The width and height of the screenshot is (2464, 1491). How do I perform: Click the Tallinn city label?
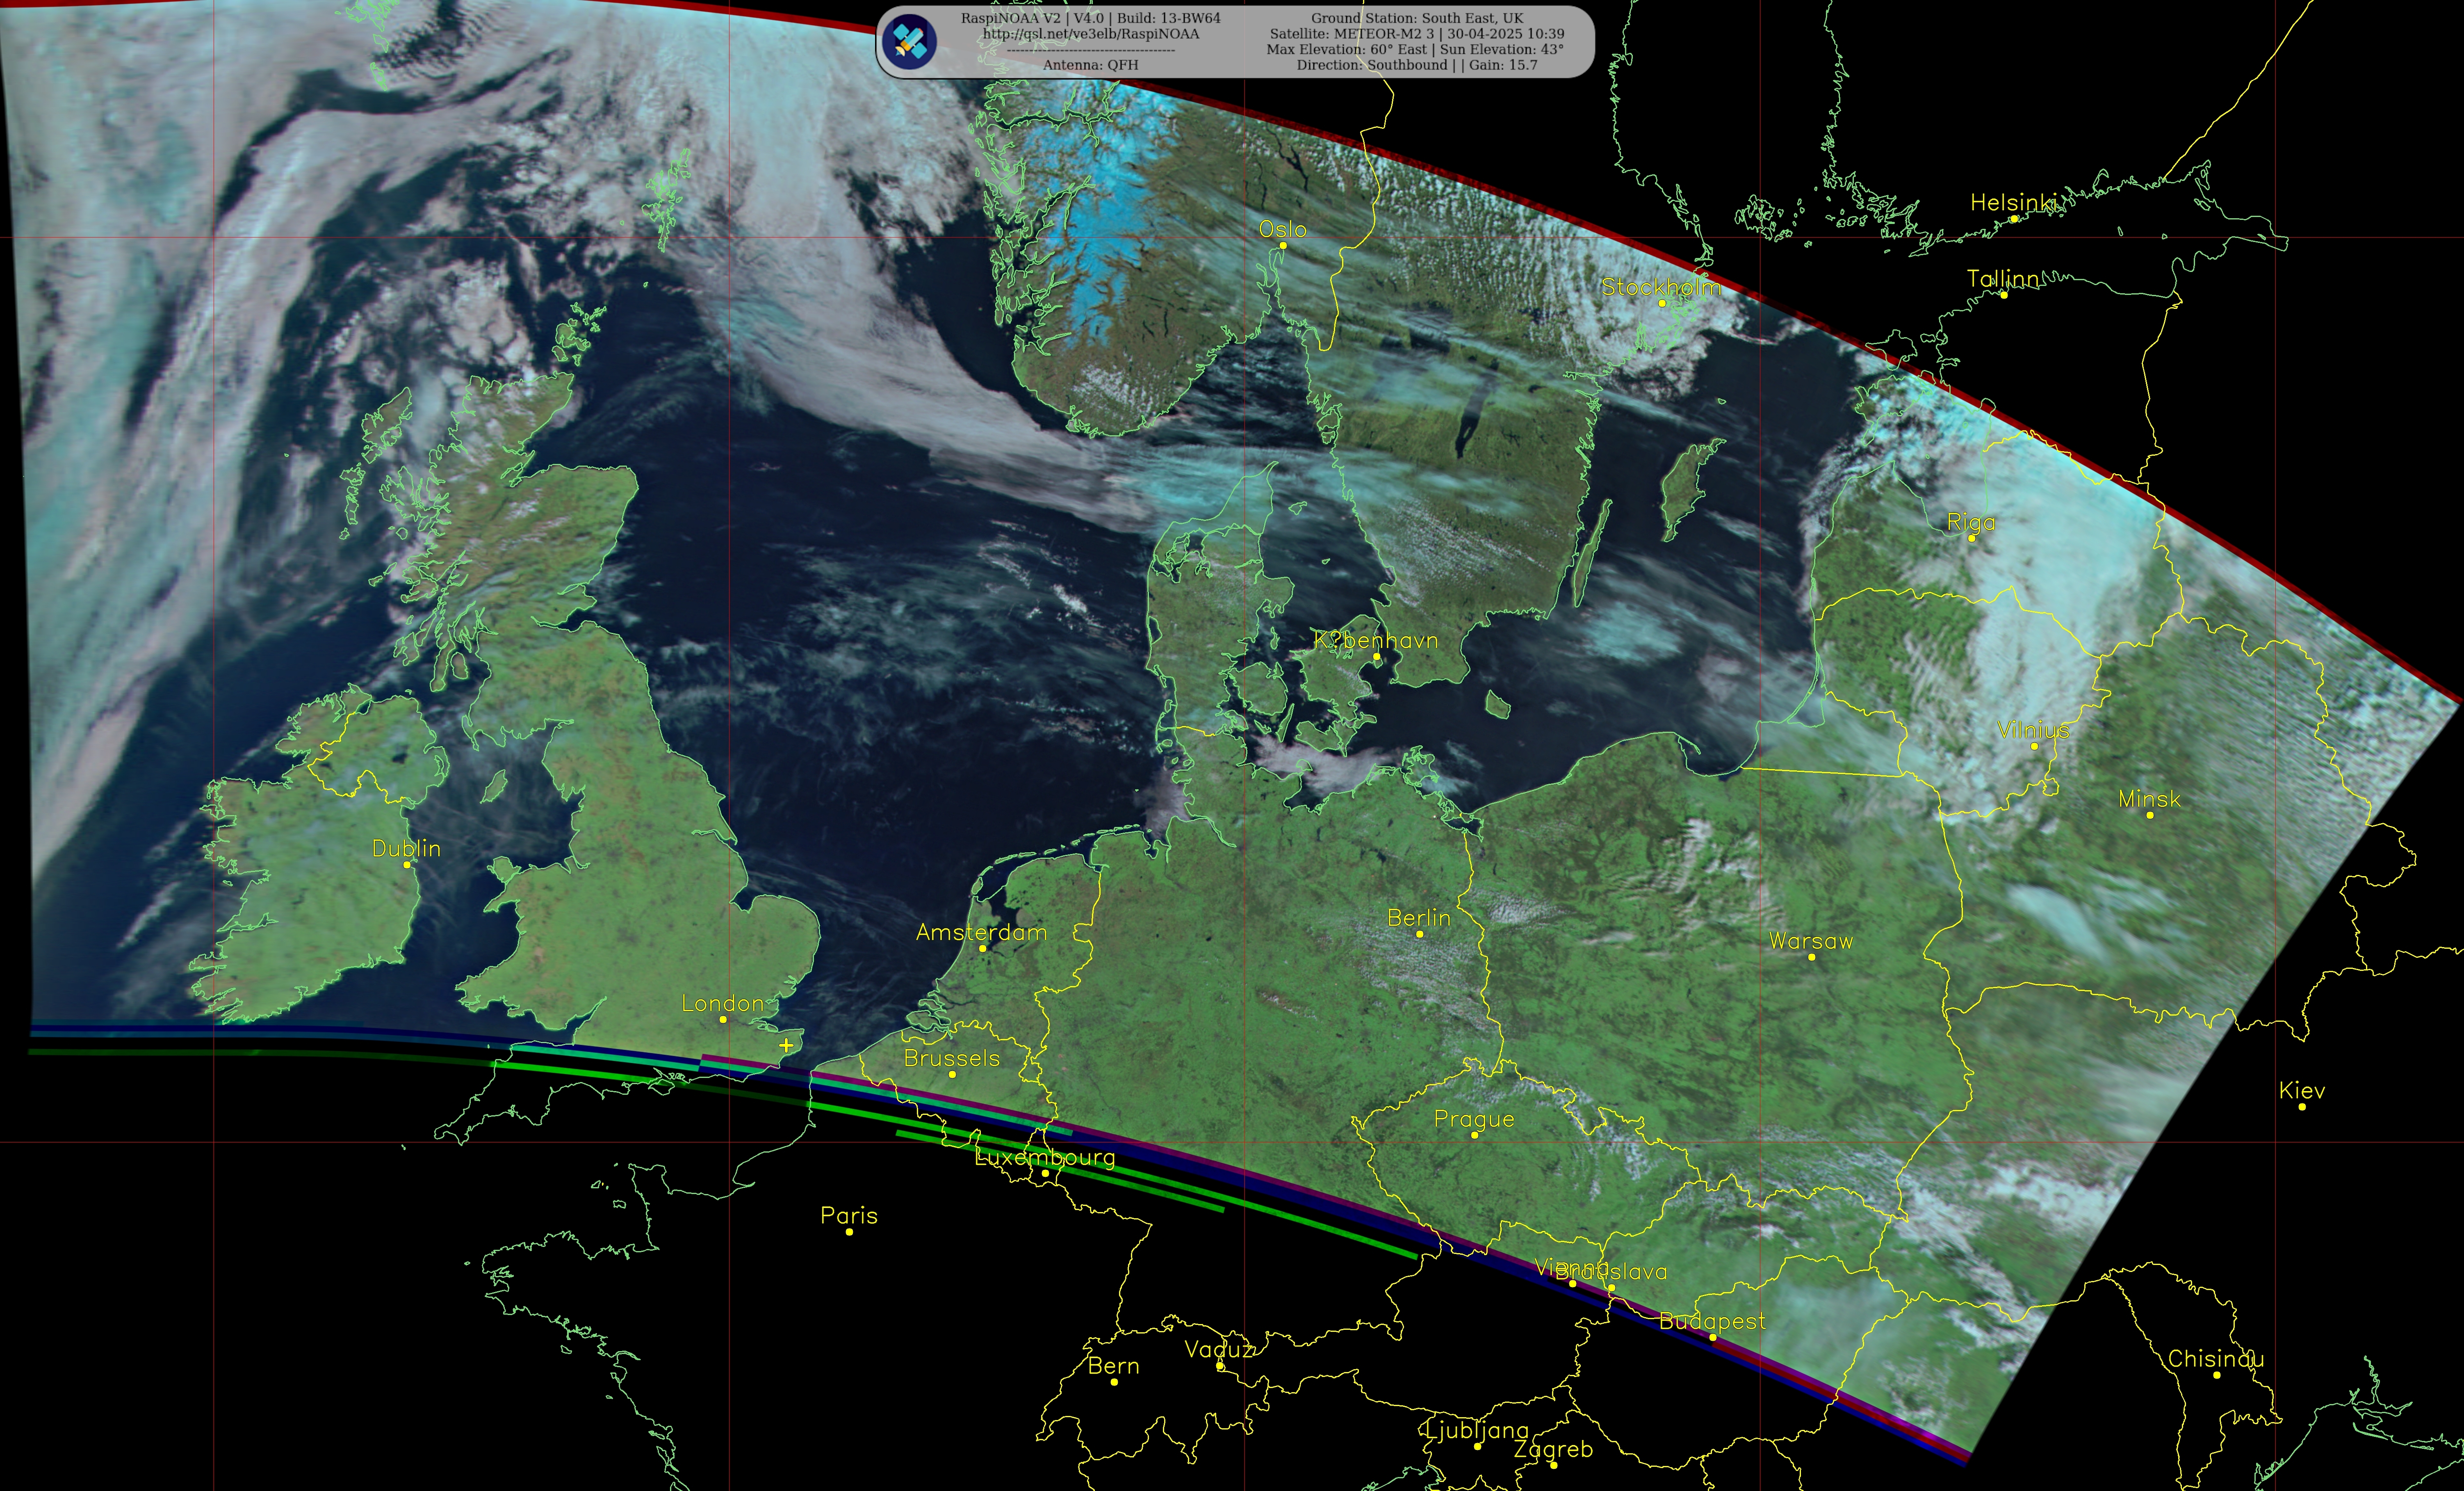(2003, 278)
